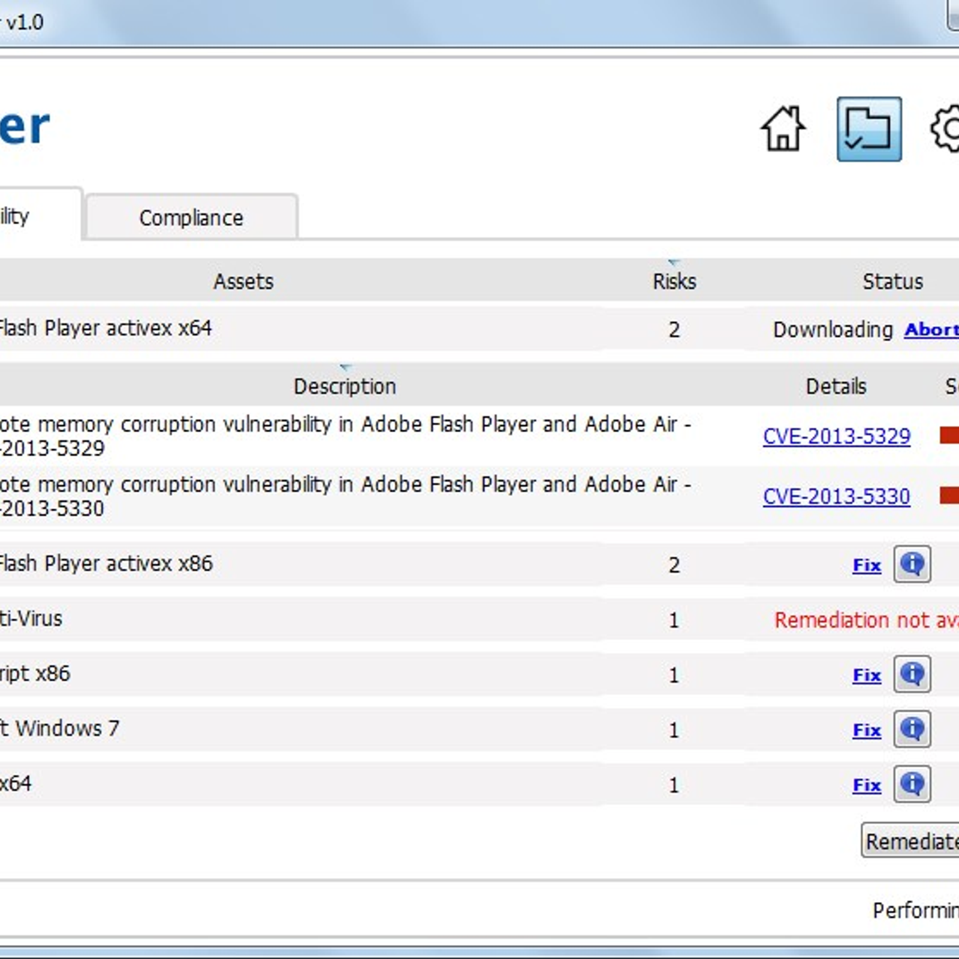Click the red severity bar for CVE-2013-5330
Viewport: 959px width, 959px height.
949,496
